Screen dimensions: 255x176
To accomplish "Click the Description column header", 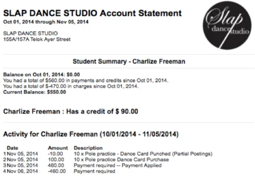I will 88,148.
